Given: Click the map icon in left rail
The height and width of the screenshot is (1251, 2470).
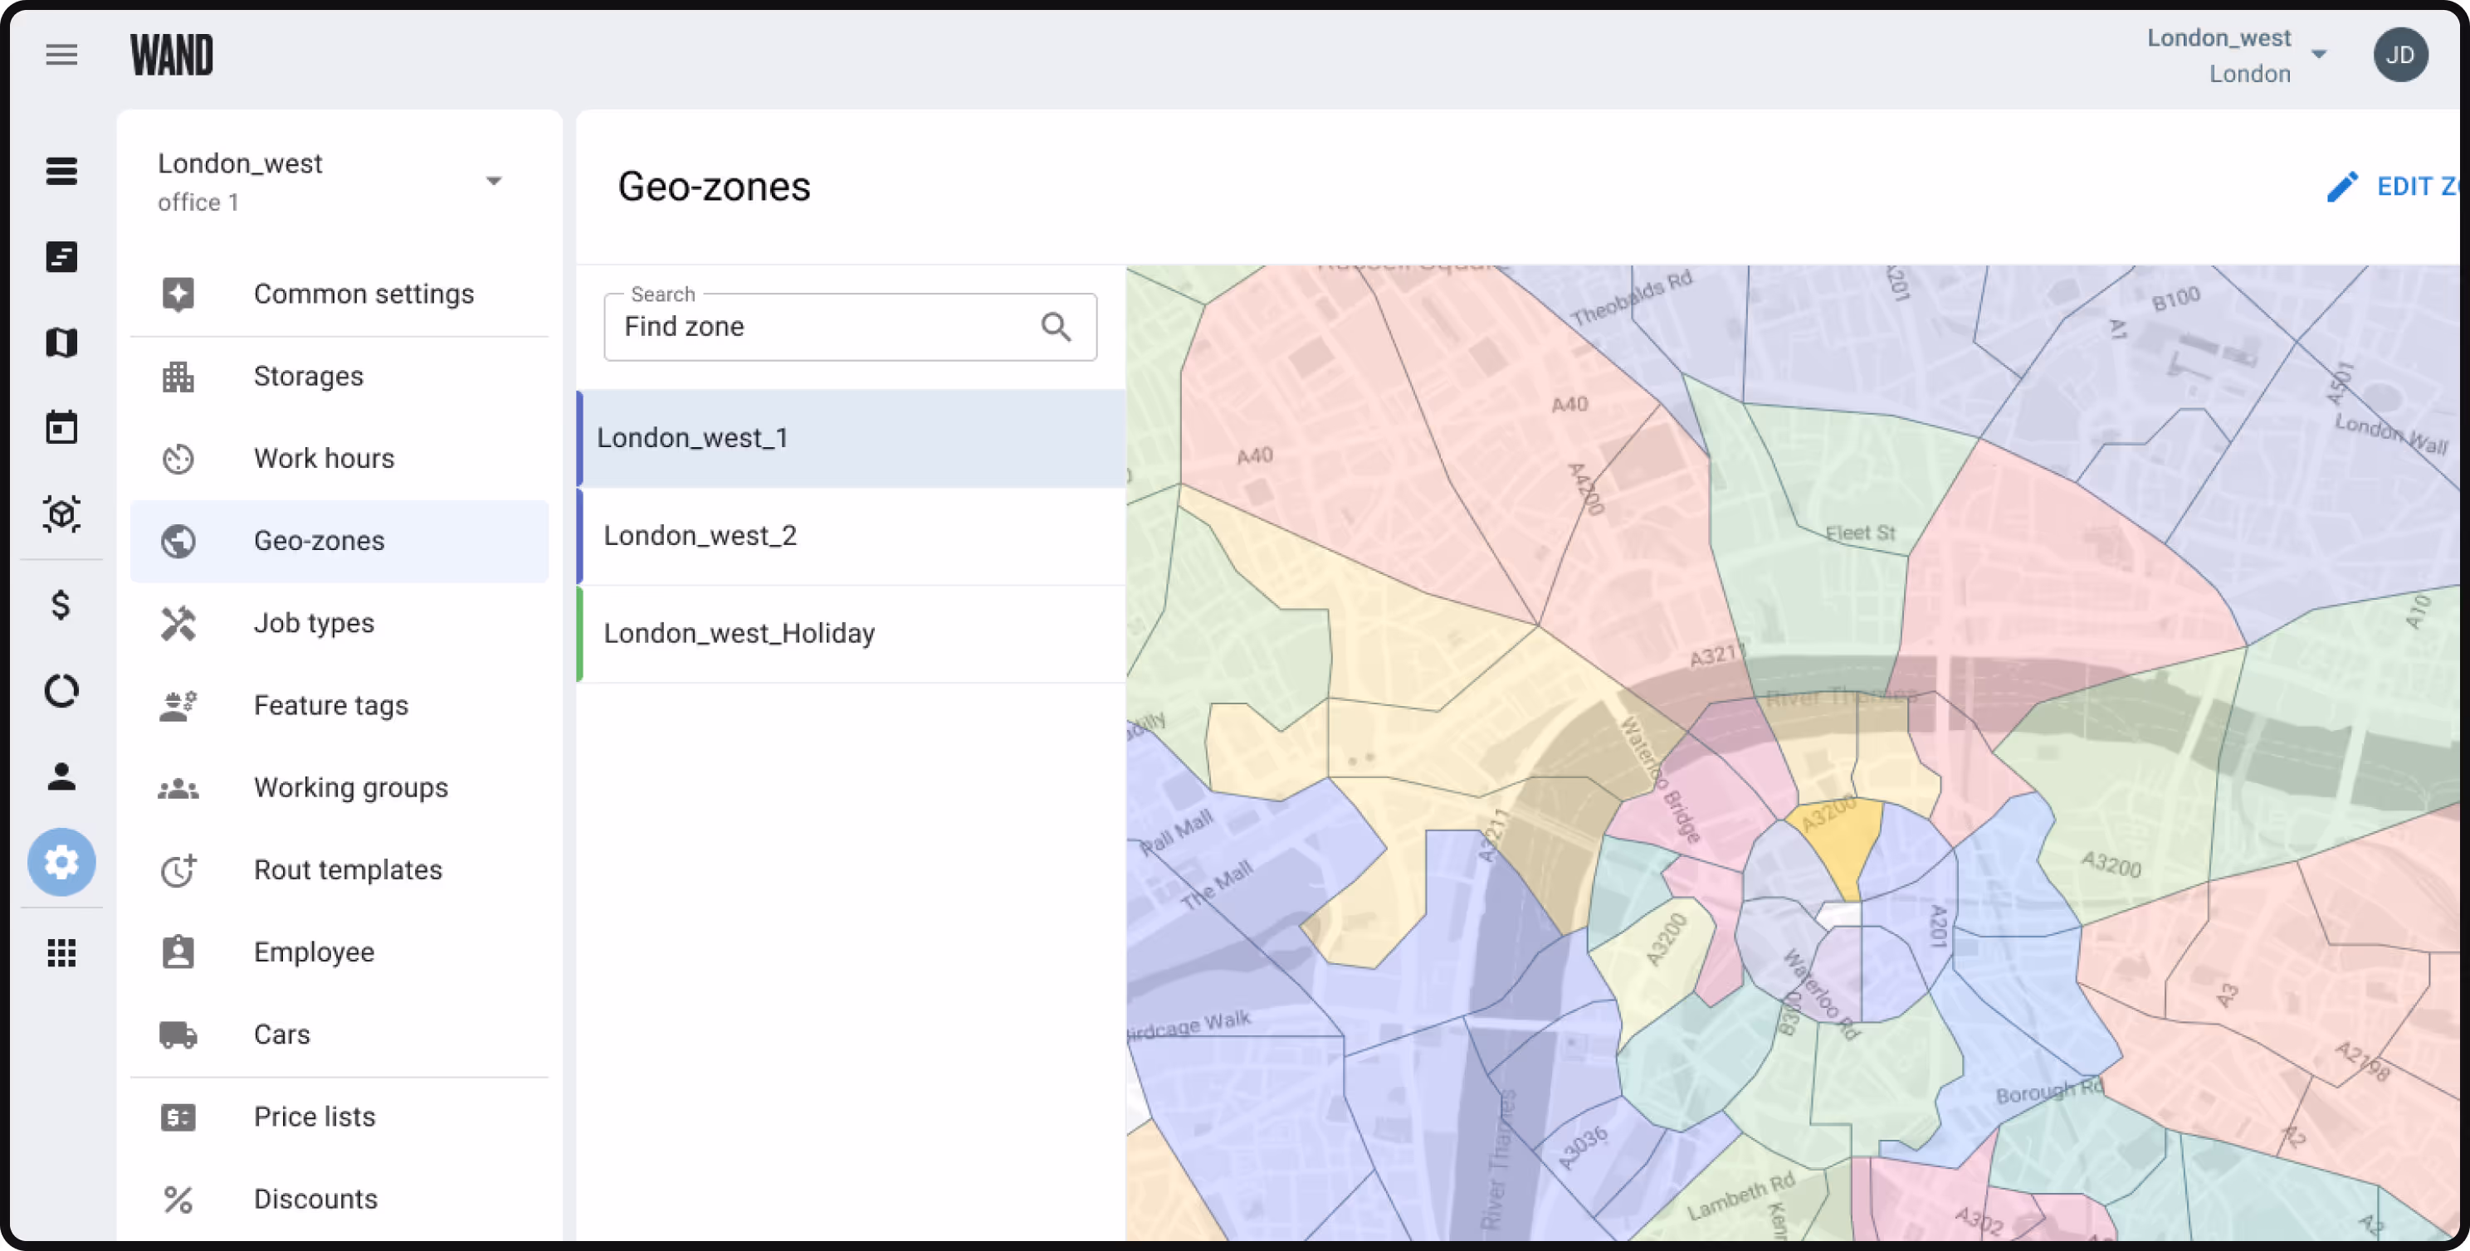Looking at the screenshot, I should coord(61,343).
